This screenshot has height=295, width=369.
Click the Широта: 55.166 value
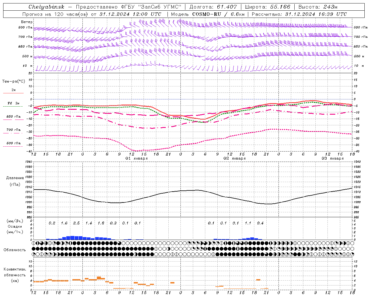(x=268, y=7)
